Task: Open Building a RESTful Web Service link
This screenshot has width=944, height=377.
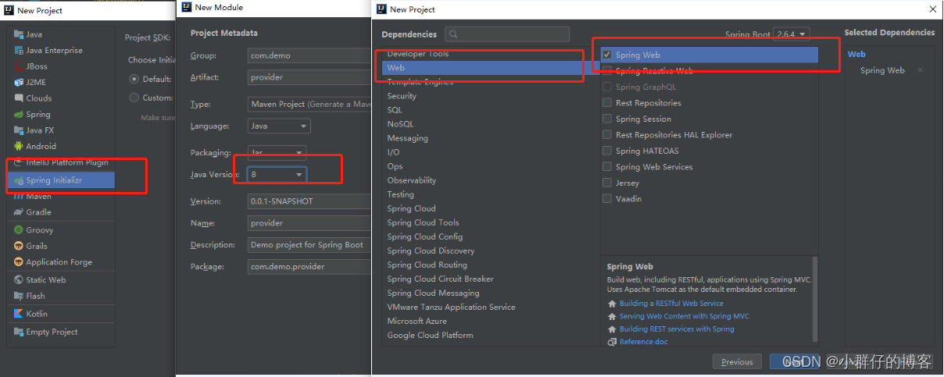Action: [x=671, y=304]
